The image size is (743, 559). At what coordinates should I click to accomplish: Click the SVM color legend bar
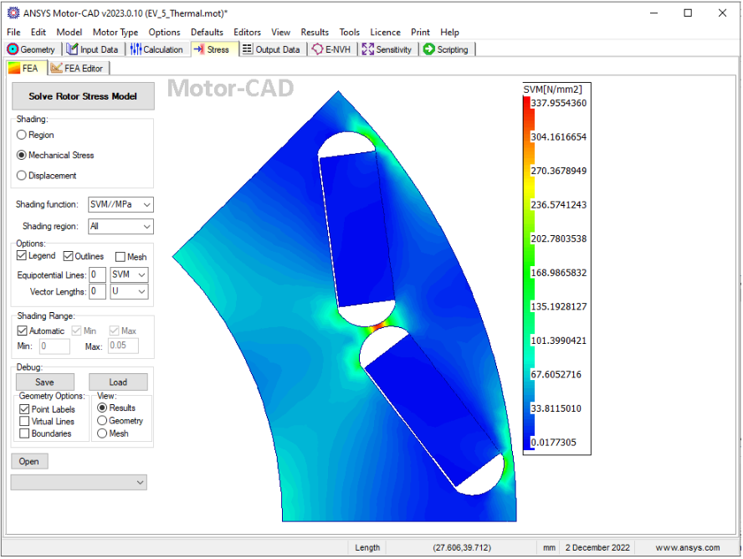pyautogui.click(x=529, y=273)
